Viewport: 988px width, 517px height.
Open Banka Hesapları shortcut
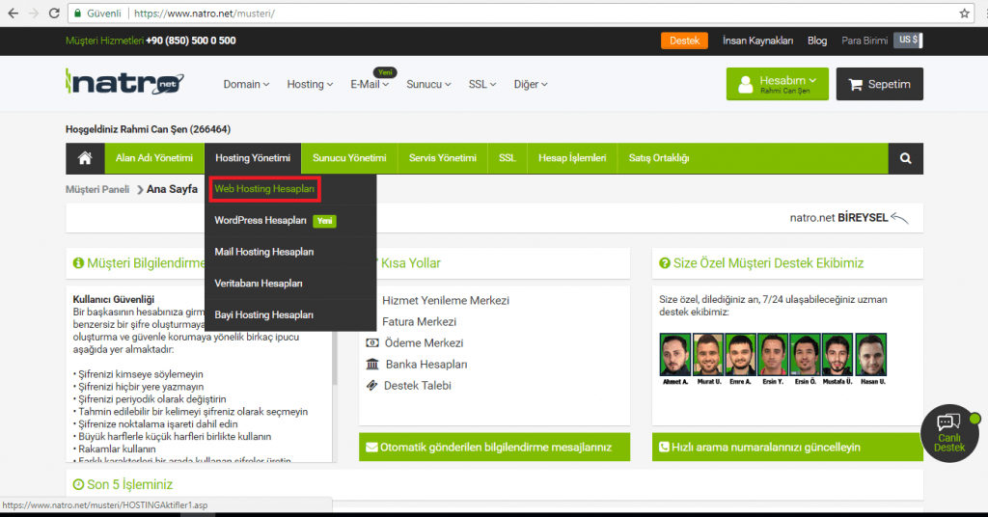tap(425, 364)
